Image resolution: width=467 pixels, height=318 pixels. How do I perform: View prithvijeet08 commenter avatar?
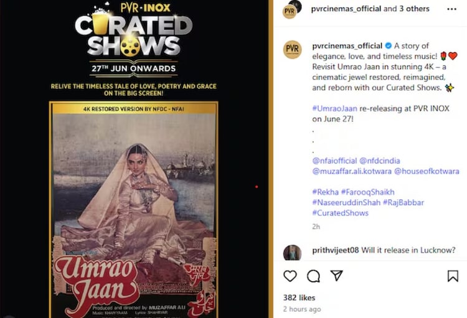coord(292,253)
